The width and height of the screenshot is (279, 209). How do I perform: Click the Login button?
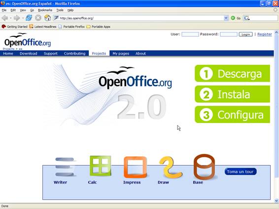[x=245, y=34]
